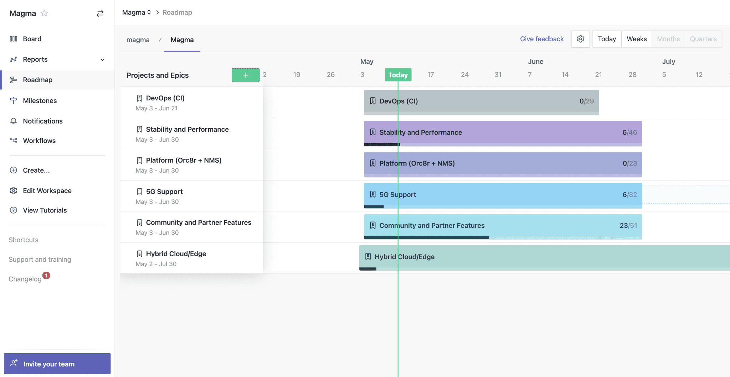This screenshot has height=377, width=730.
Task: Open roadmap settings with the gear icon
Action: pyautogui.click(x=580, y=39)
